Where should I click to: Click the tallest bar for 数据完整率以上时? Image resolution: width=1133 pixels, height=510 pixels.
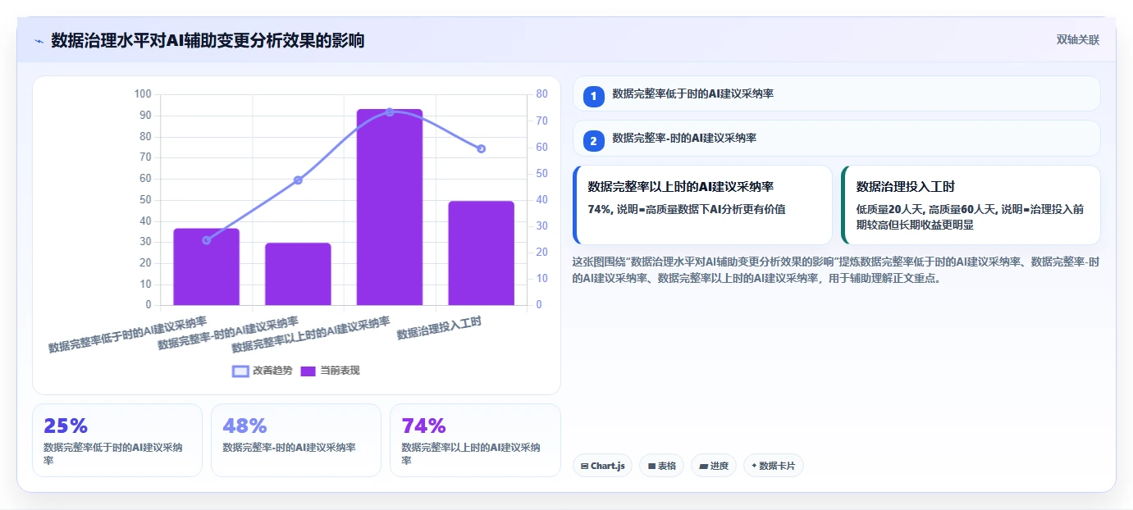(x=390, y=207)
